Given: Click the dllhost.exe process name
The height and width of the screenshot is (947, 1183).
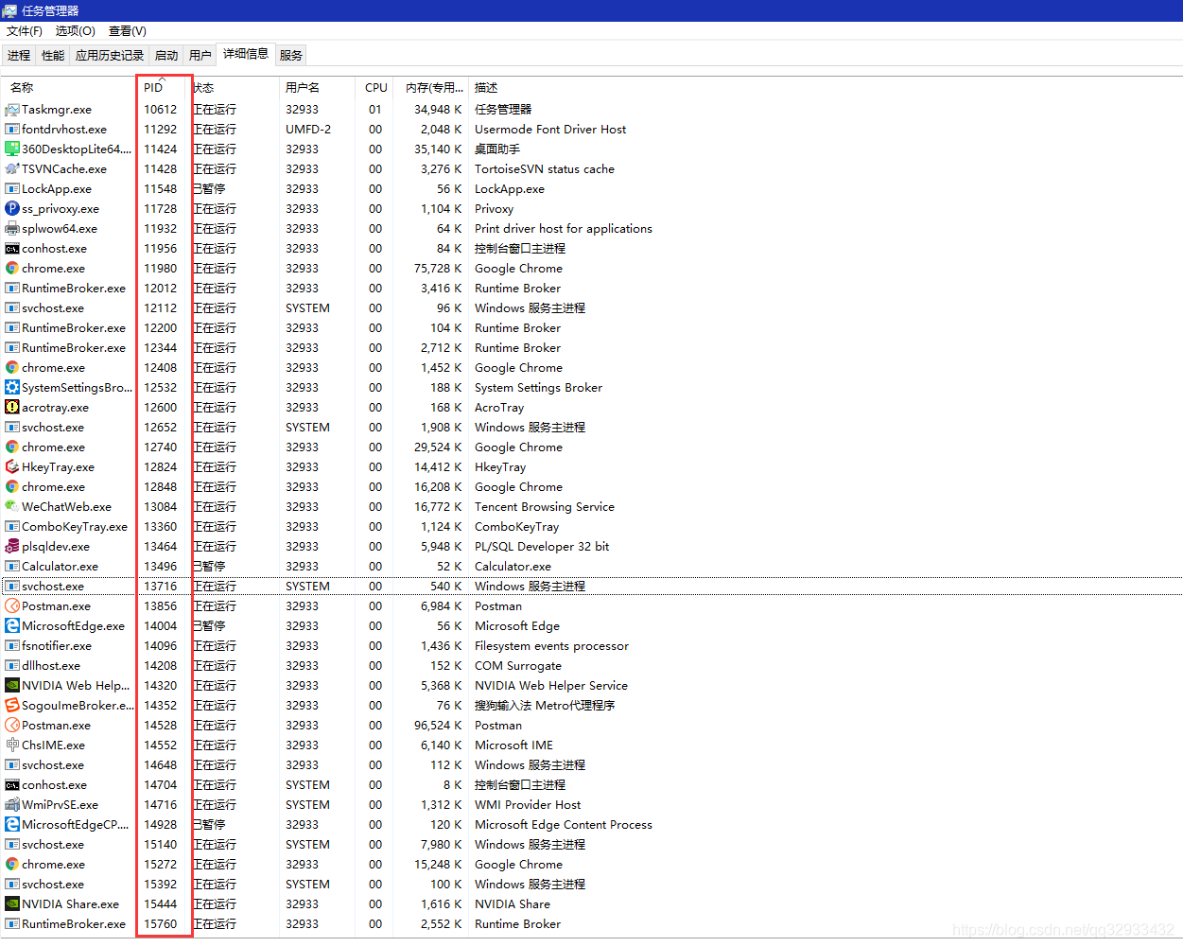Looking at the screenshot, I should tap(51, 666).
